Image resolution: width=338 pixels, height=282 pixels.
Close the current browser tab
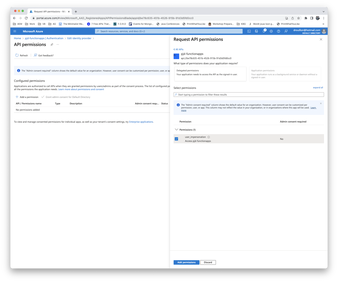[69, 12]
